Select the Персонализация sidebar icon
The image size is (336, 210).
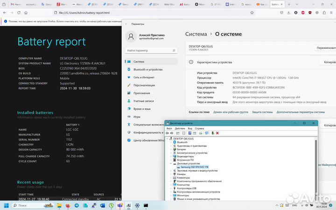(129, 85)
